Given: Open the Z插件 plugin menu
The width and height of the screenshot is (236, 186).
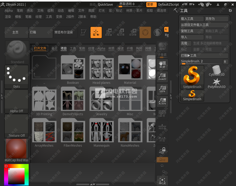Looking at the screenshot, I should pos(70,17).
